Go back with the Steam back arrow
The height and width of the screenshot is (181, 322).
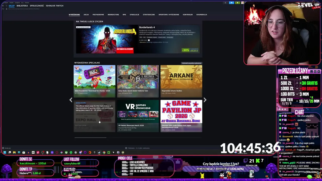pos(3,6)
